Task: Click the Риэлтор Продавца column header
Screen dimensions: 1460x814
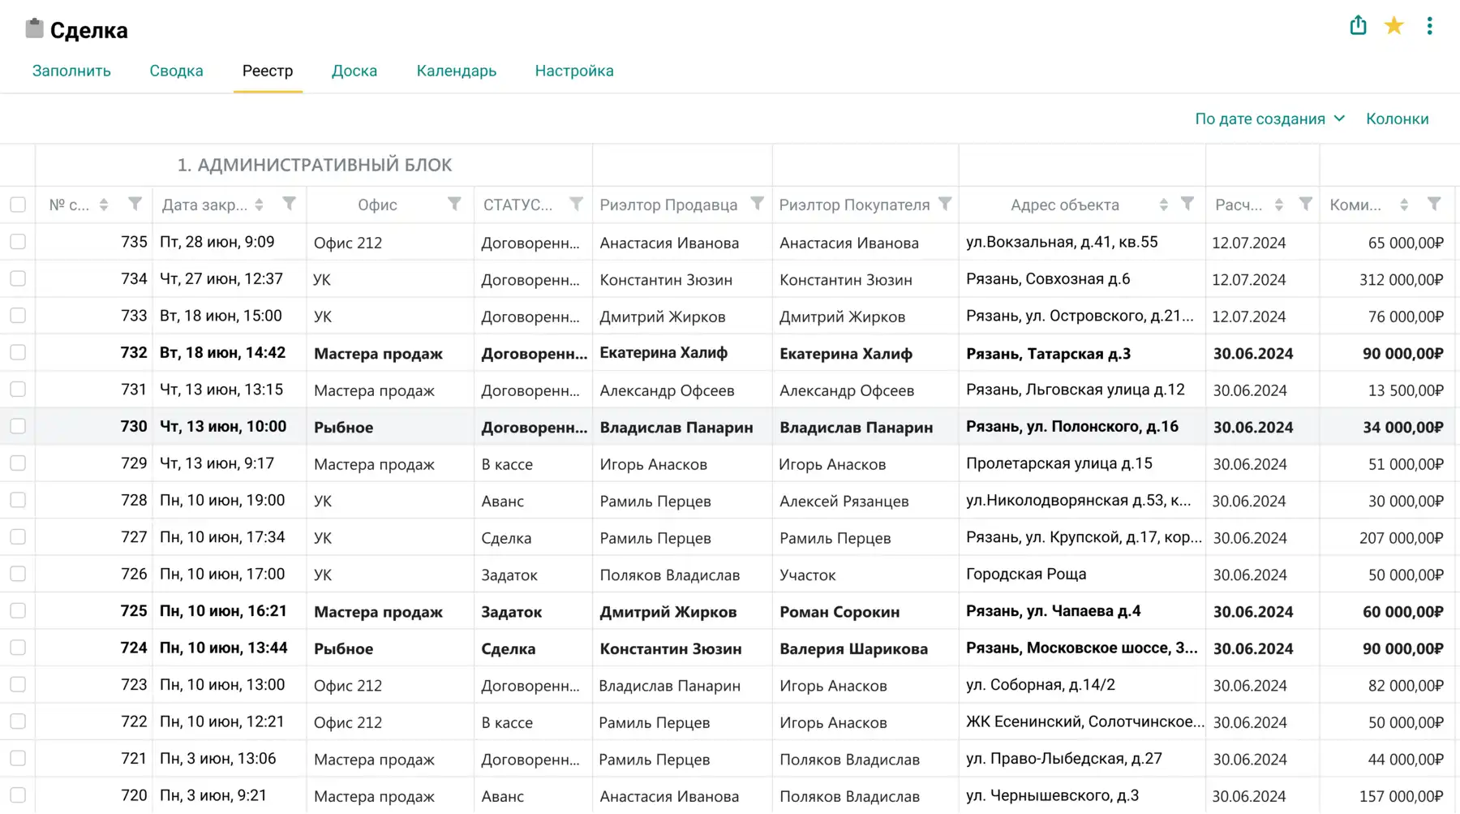Action: 668,205
